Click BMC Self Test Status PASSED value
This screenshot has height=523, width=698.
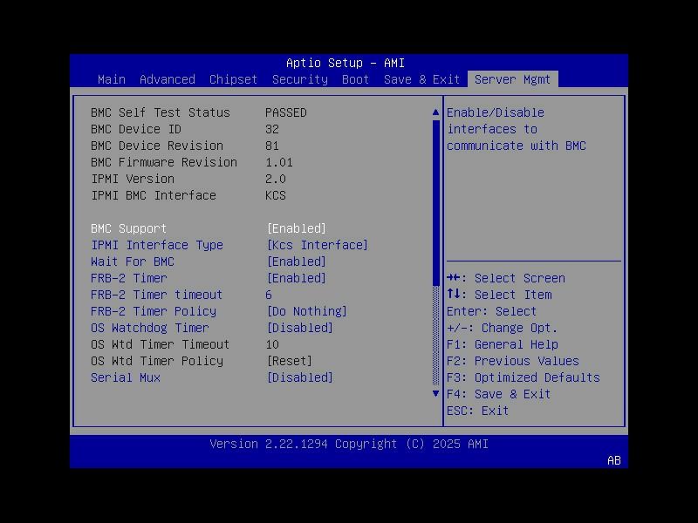click(x=286, y=113)
